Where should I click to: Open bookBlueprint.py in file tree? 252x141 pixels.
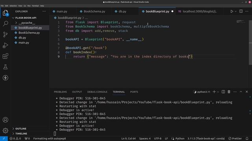30,28
